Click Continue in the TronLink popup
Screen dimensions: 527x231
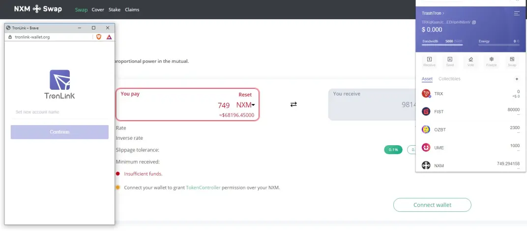coord(59,132)
